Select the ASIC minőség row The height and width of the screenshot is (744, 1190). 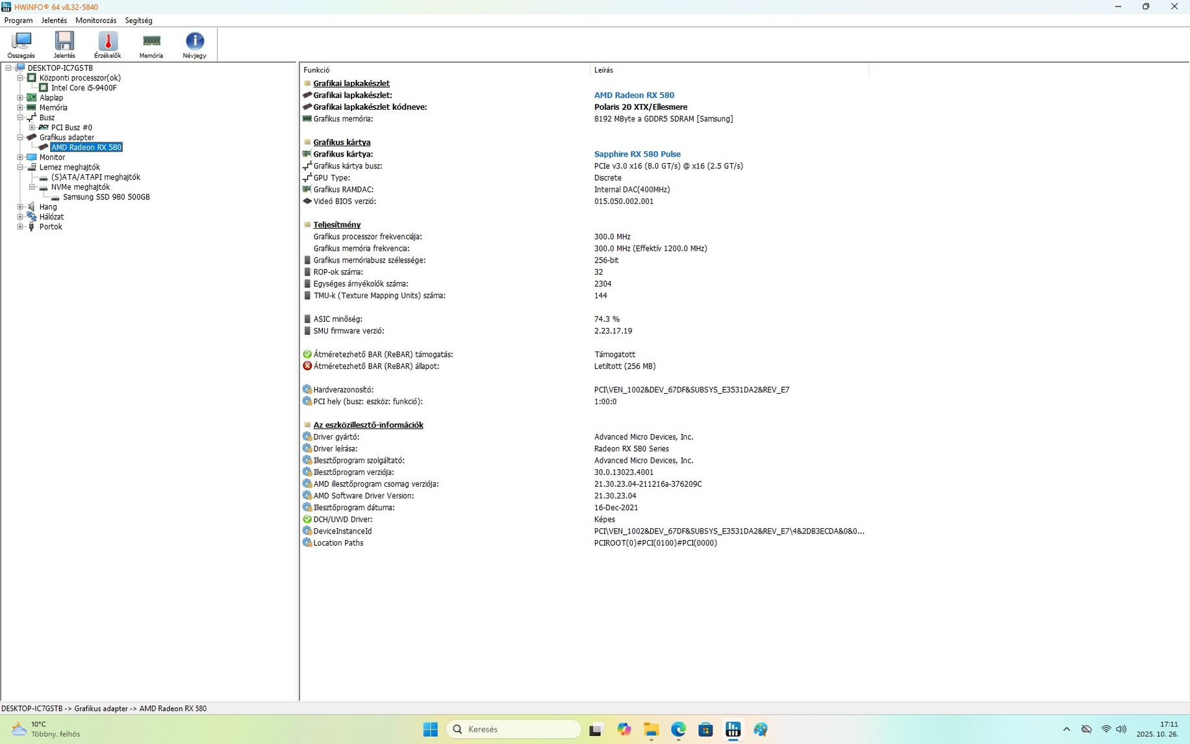(583, 319)
